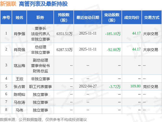Click 董事会秘书 in 寇丛梅's positions

click(x=40, y=66)
